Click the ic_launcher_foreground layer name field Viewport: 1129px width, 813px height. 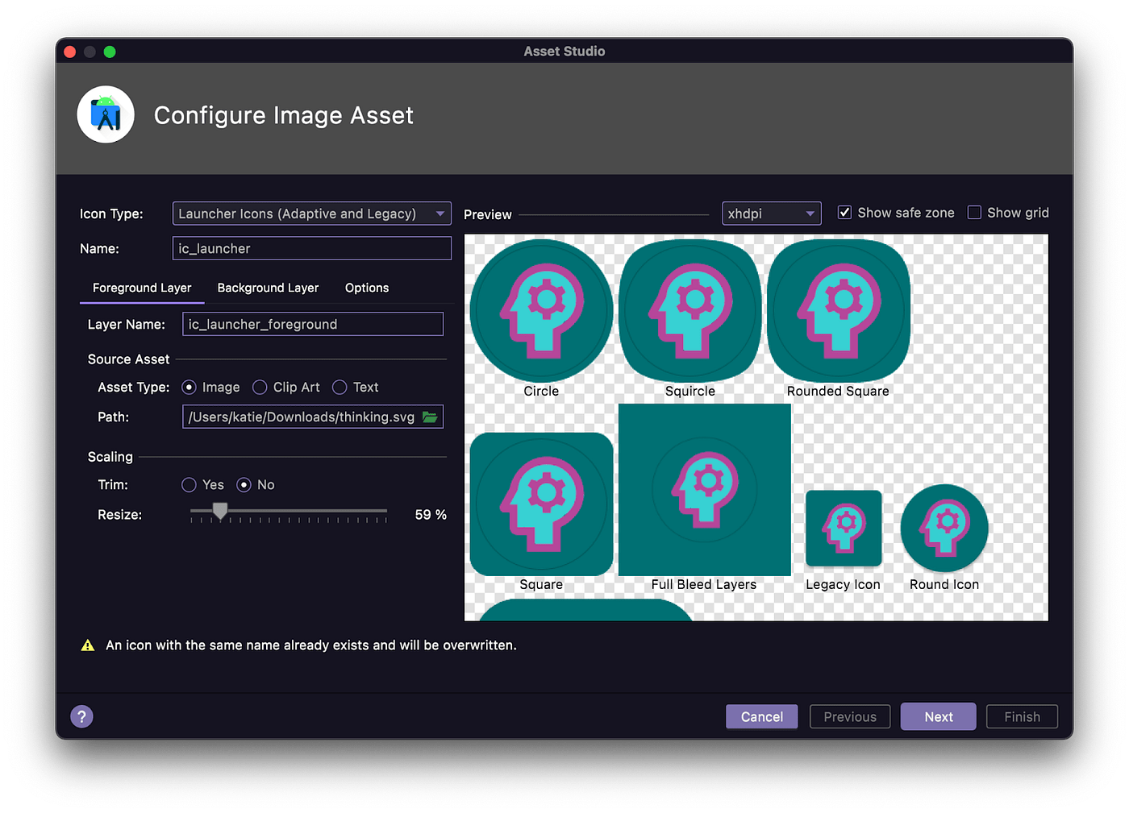(313, 324)
